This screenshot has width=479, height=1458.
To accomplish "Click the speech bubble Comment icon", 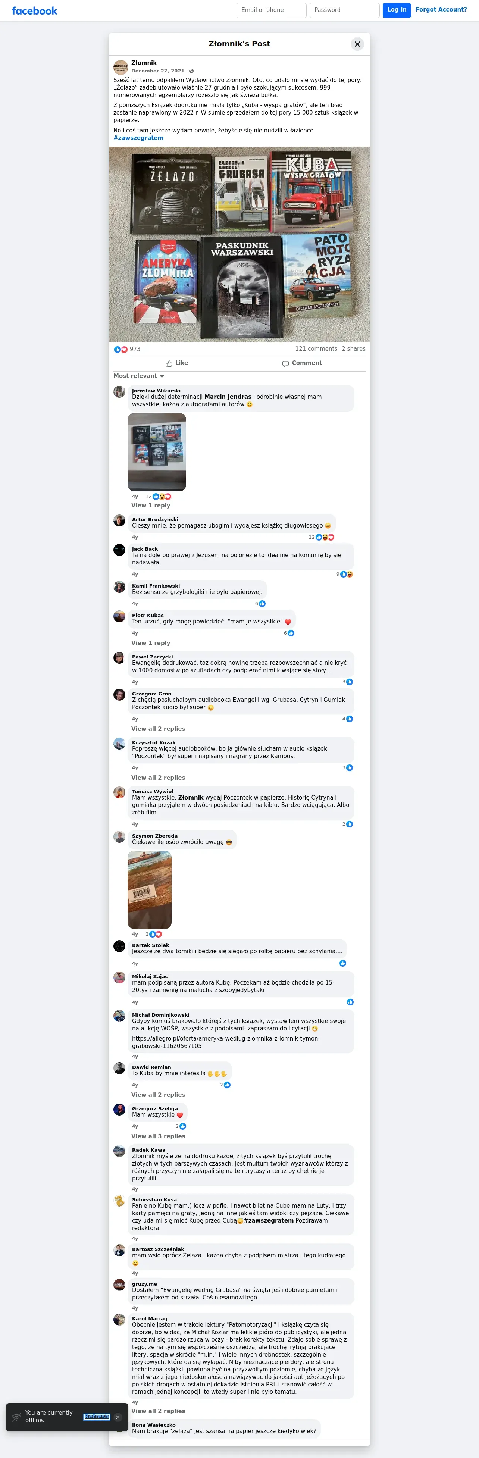I will [x=285, y=363].
